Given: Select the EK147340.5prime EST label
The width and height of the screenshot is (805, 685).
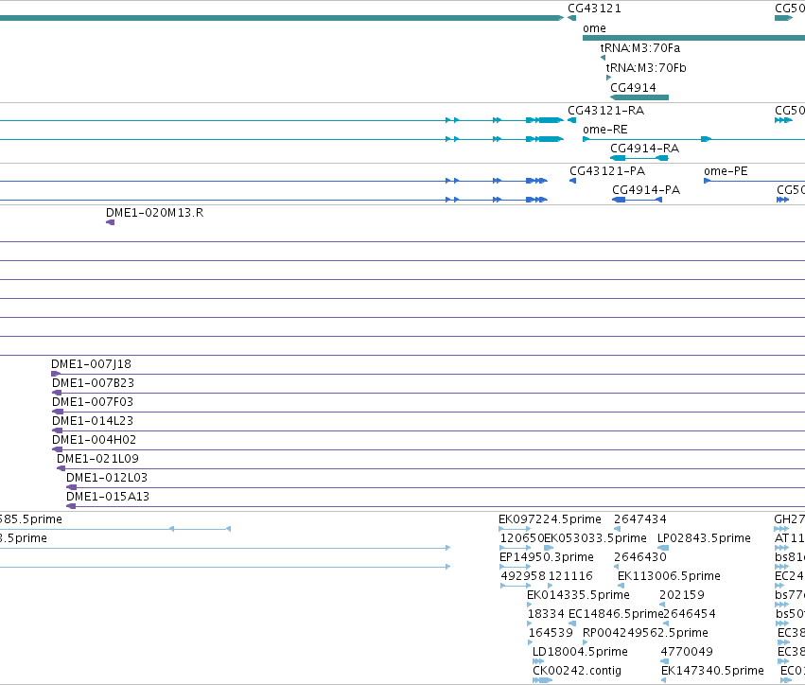Looking at the screenshot, I should [712, 672].
